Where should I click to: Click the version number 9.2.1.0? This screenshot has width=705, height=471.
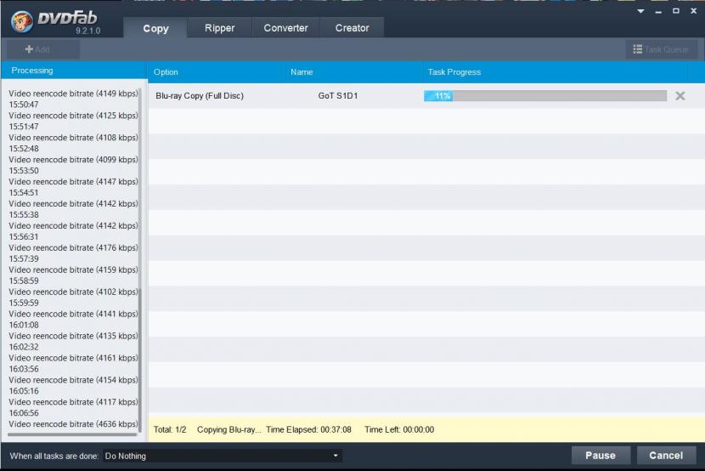[88, 31]
